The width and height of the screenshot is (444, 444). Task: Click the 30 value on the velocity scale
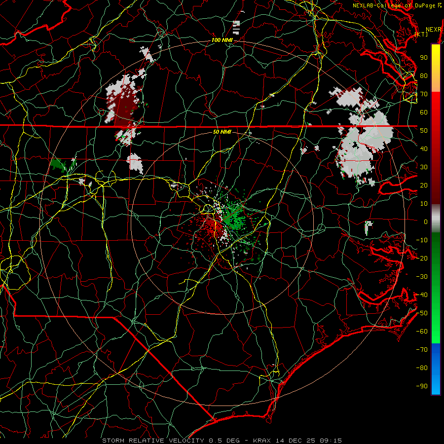[x=424, y=167]
